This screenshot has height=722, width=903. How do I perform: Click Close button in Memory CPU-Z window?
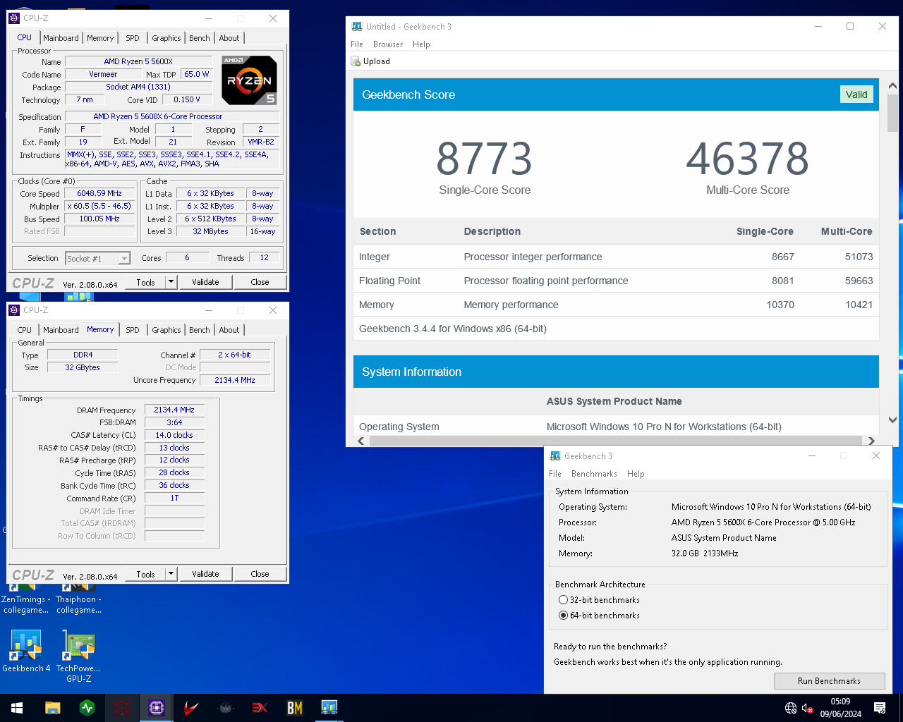[260, 574]
